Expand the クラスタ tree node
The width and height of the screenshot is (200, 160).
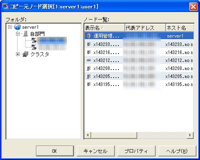click(18, 54)
